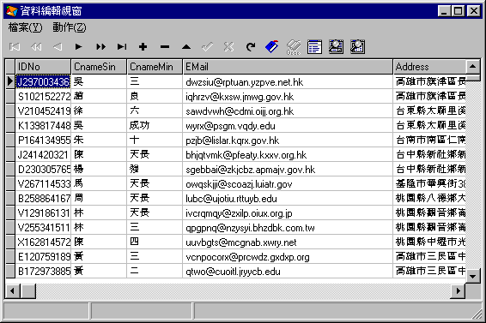Select email sawdvwh@cdmi.oijj.org.hk
The width and height of the screenshot is (486, 323).
[x=288, y=111]
